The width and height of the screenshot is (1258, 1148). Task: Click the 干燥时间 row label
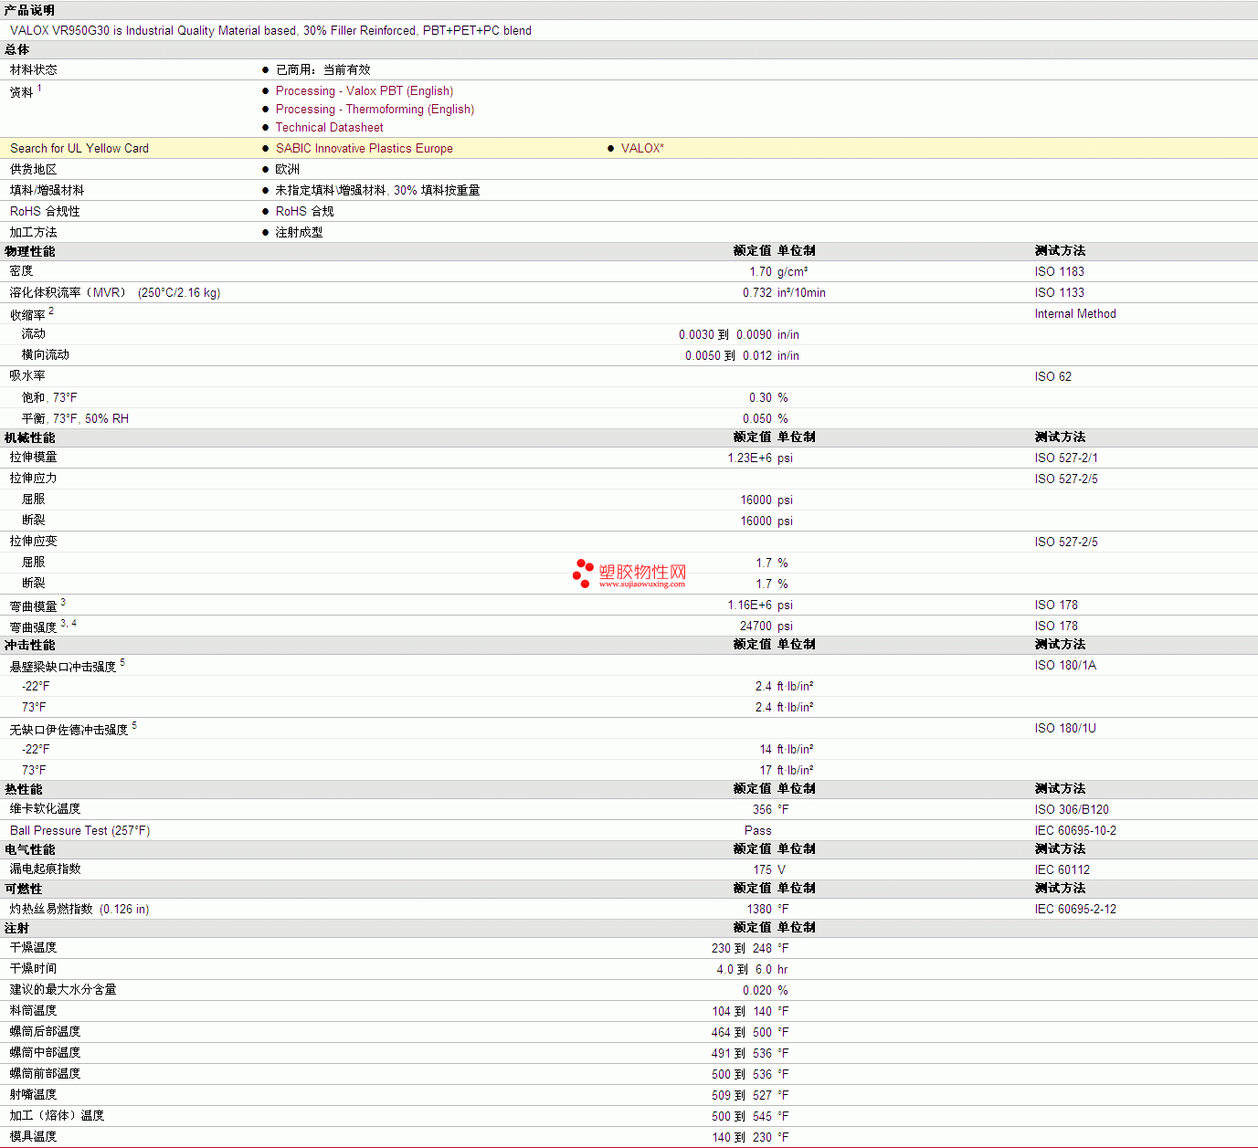34,969
